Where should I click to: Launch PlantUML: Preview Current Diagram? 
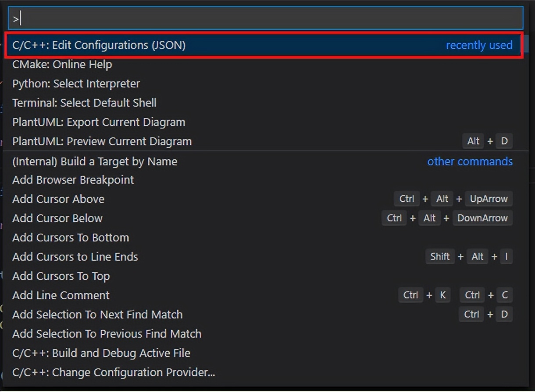point(102,141)
